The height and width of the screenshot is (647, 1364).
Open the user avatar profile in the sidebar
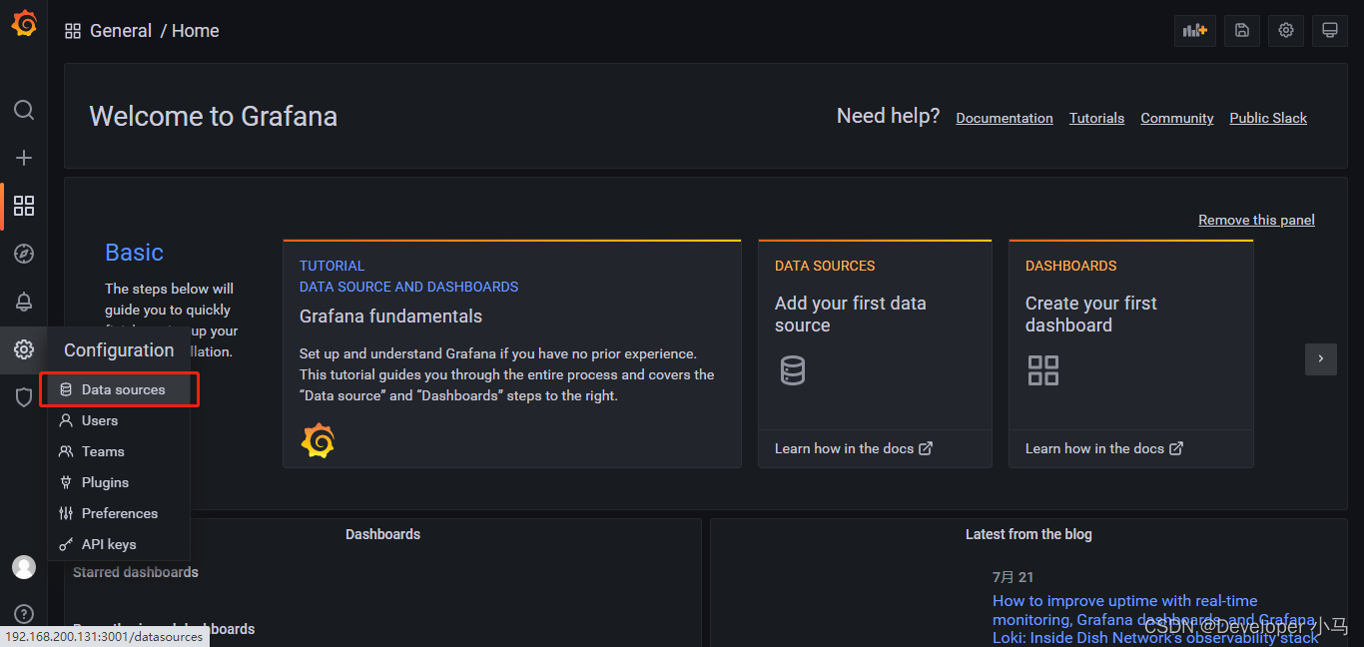pos(24,567)
